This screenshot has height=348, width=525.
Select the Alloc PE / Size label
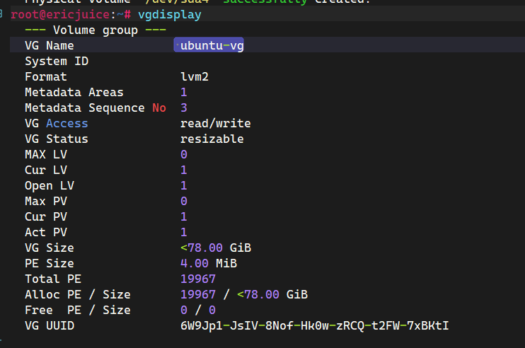(77, 294)
